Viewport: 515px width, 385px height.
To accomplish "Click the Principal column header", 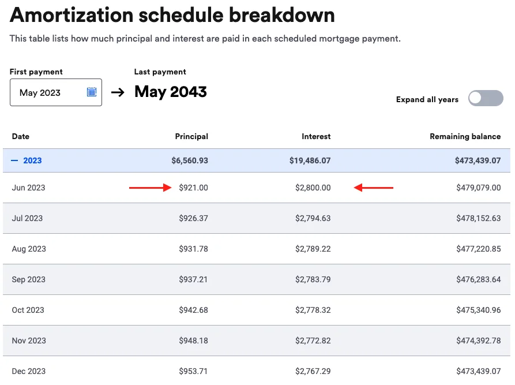I will [x=191, y=137].
